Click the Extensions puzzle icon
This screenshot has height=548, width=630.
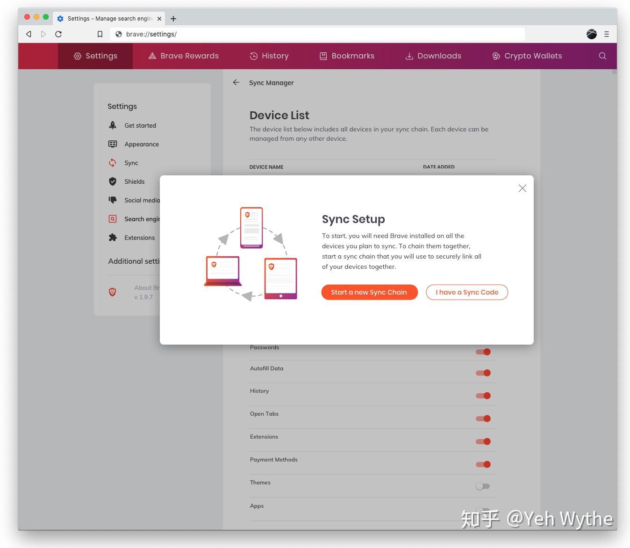(113, 238)
